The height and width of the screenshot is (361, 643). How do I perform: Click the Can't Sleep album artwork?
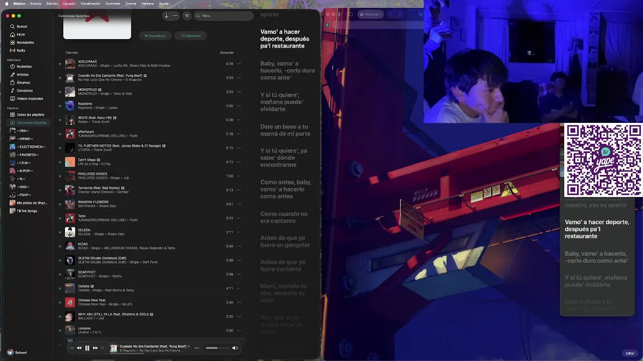click(70, 162)
